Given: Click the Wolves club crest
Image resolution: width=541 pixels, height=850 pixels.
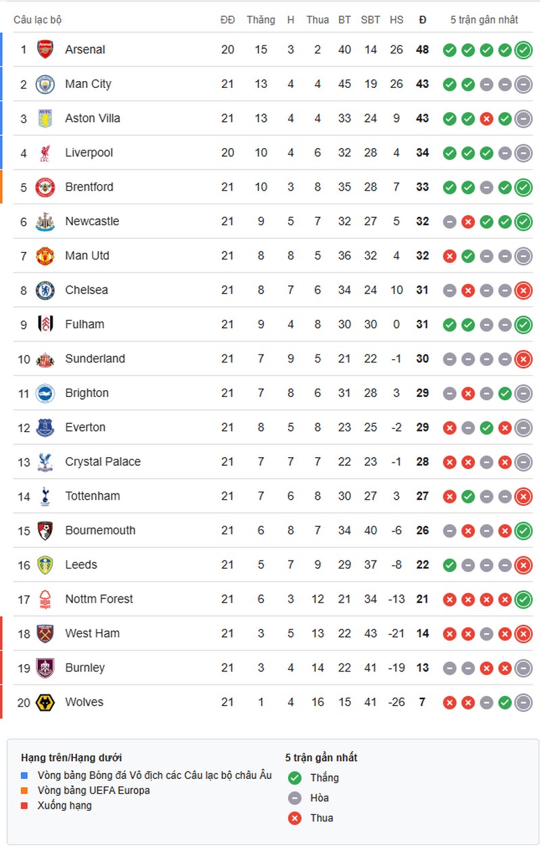Looking at the screenshot, I should point(45,703).
